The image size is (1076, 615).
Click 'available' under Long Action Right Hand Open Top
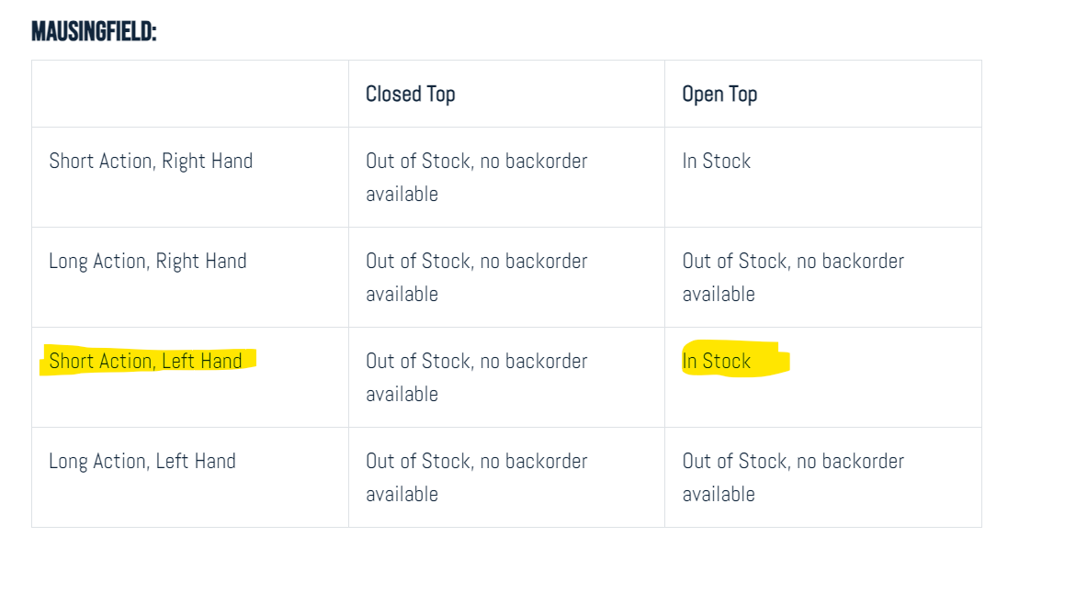click(x=719, y=294)
